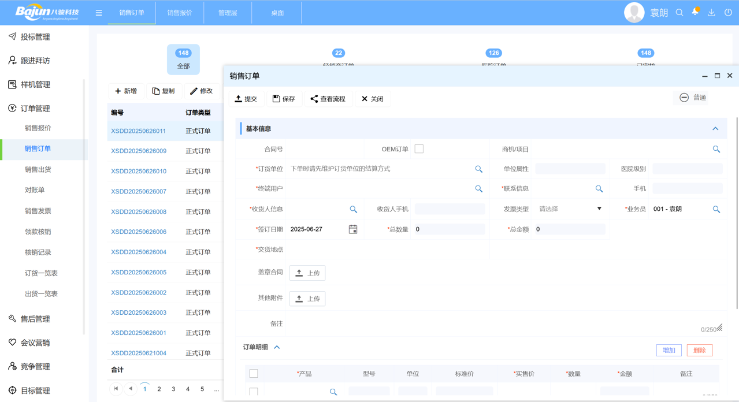Open the 发票类型 dropdown
Viewport: 739px width, 402px height.
click(x=599, y=209)
